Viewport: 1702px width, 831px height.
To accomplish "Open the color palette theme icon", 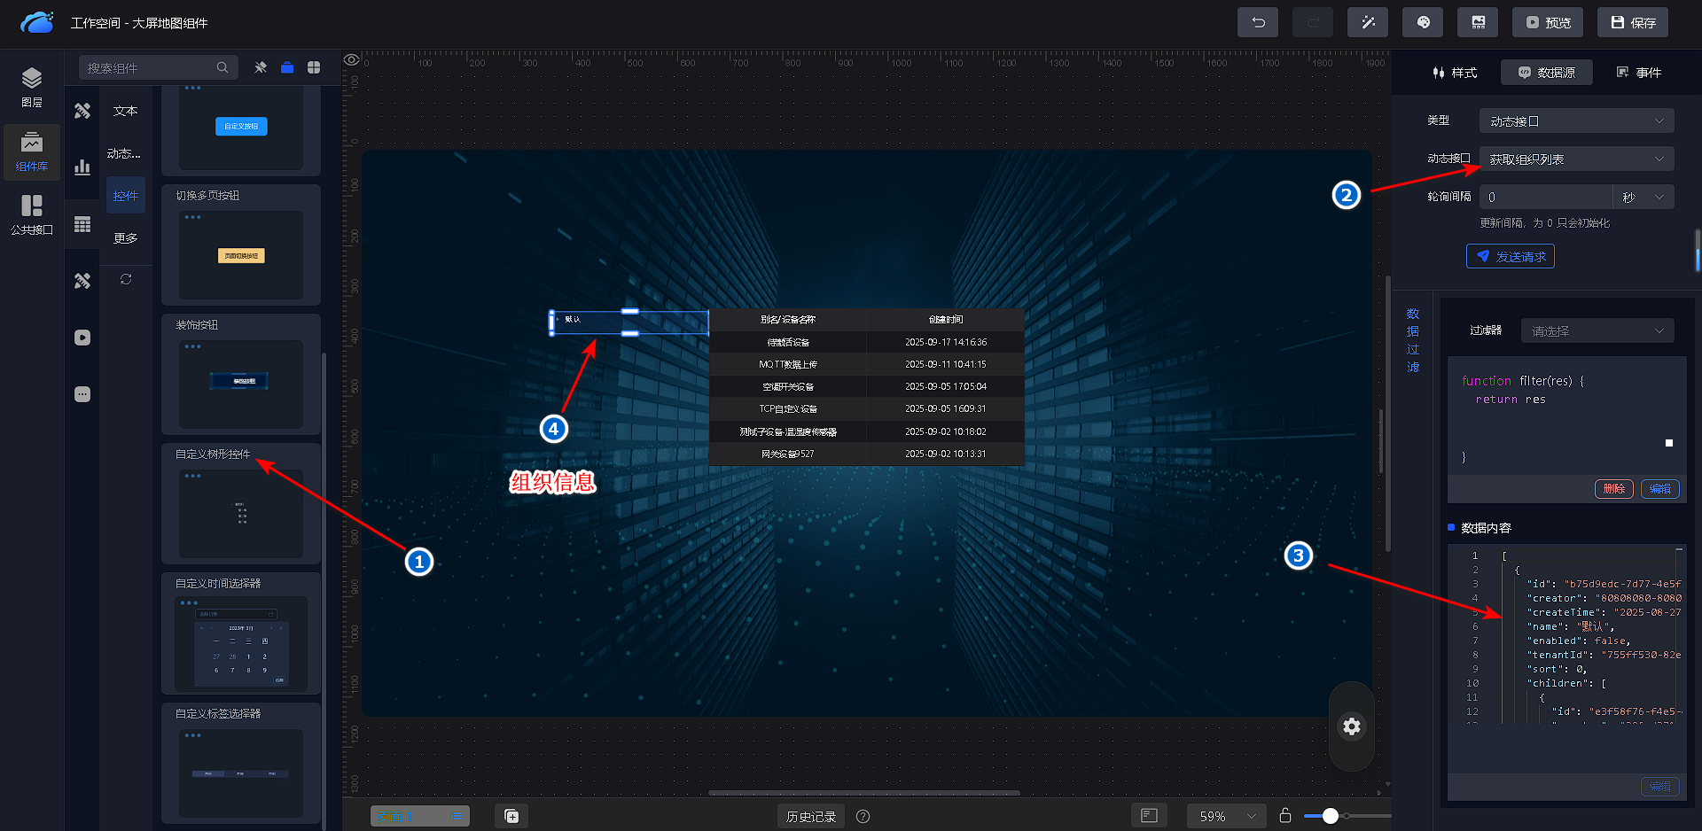I will coord(1423,23).
